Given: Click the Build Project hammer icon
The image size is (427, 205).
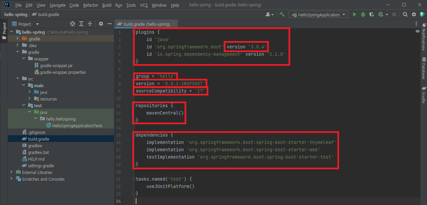Looking at the screenshot, I should tap(282, 14).
